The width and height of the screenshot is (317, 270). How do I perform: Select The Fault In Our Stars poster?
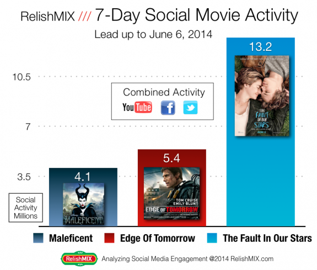coord(262,96)
